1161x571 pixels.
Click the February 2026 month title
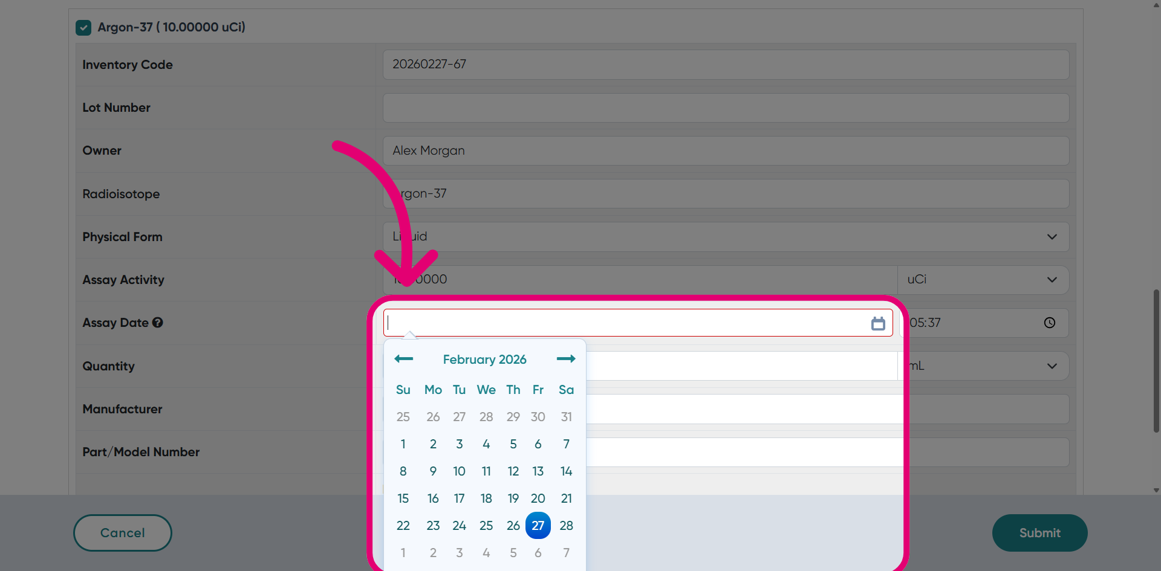point(485,360)
